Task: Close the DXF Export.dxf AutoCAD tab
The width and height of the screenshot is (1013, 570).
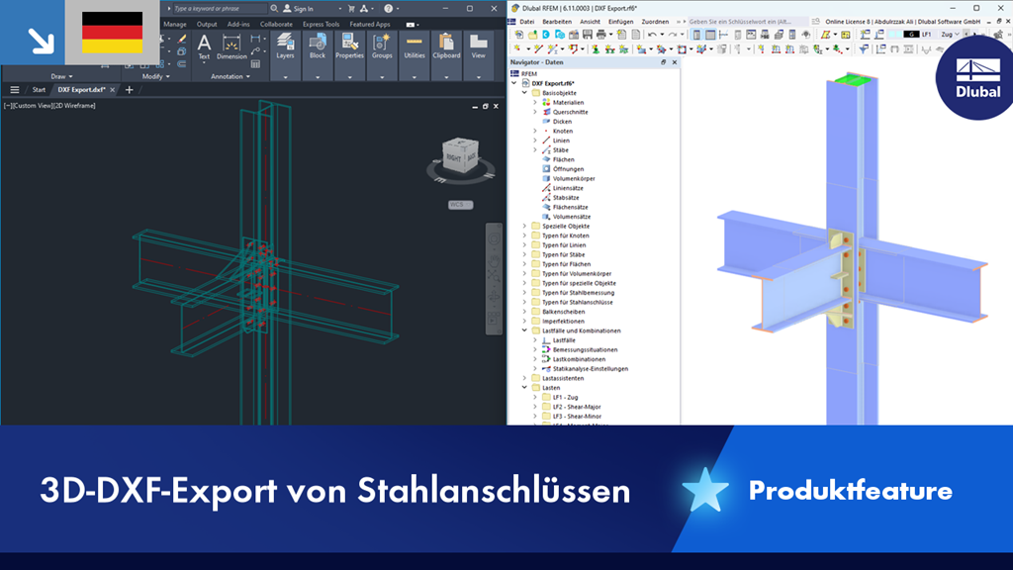Action: 113,90
